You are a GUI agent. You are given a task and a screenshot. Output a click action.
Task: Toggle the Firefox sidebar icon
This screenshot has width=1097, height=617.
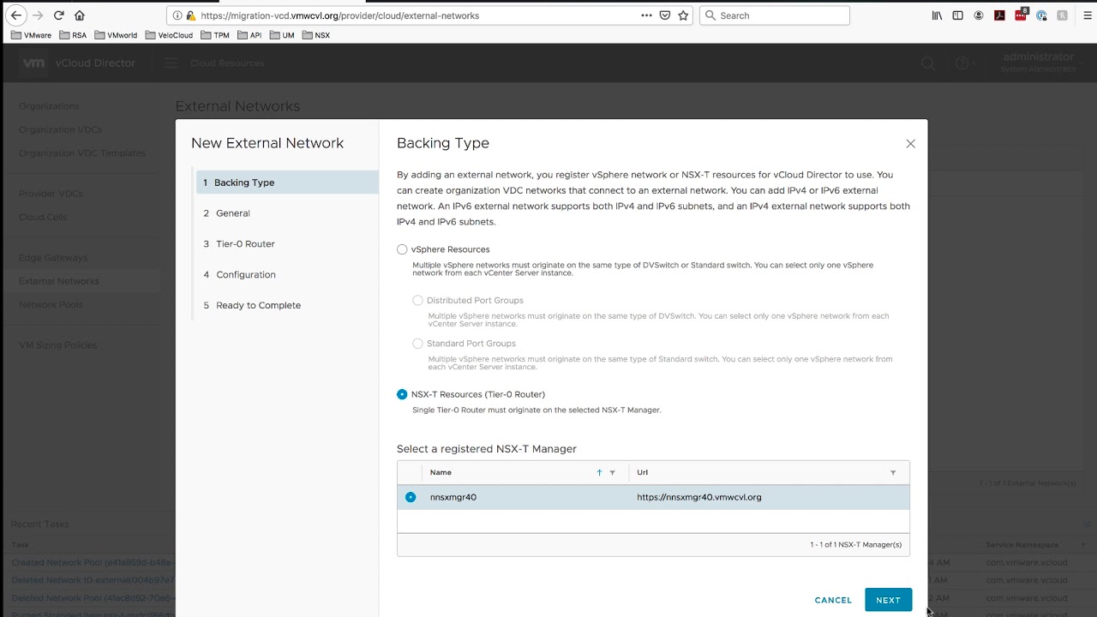click(x=957, y=15)
